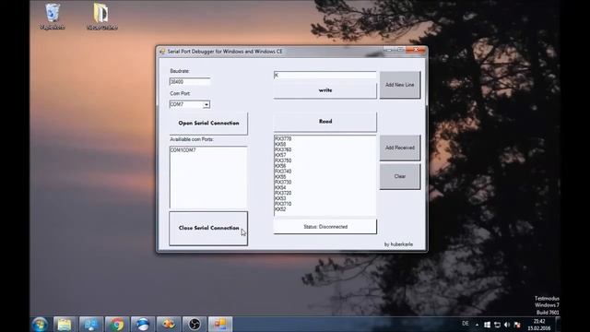590x332 pixels.
Task: Click the RX3720 line in received box
Action: [283, 193]
